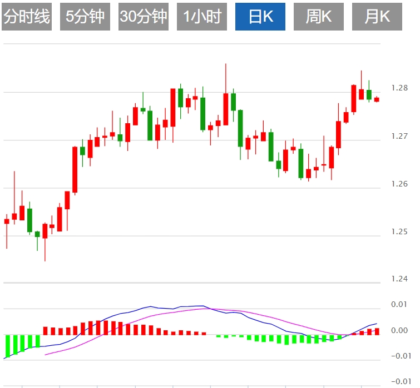Switch to the 周K weekly tab
This screenshot has width=420, height=388.
(x=319, y=17)
